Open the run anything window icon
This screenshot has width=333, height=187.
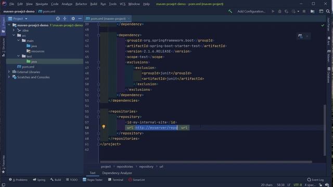321,11
